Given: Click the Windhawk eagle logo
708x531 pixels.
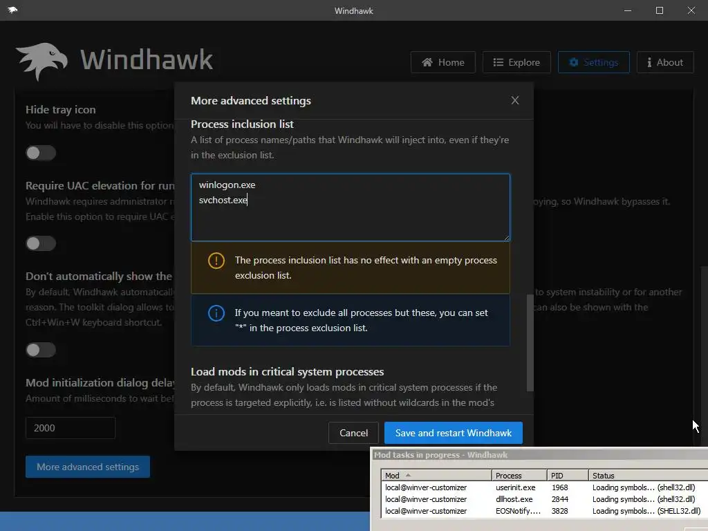Looking at the screenshot, I should click(41, 61).
